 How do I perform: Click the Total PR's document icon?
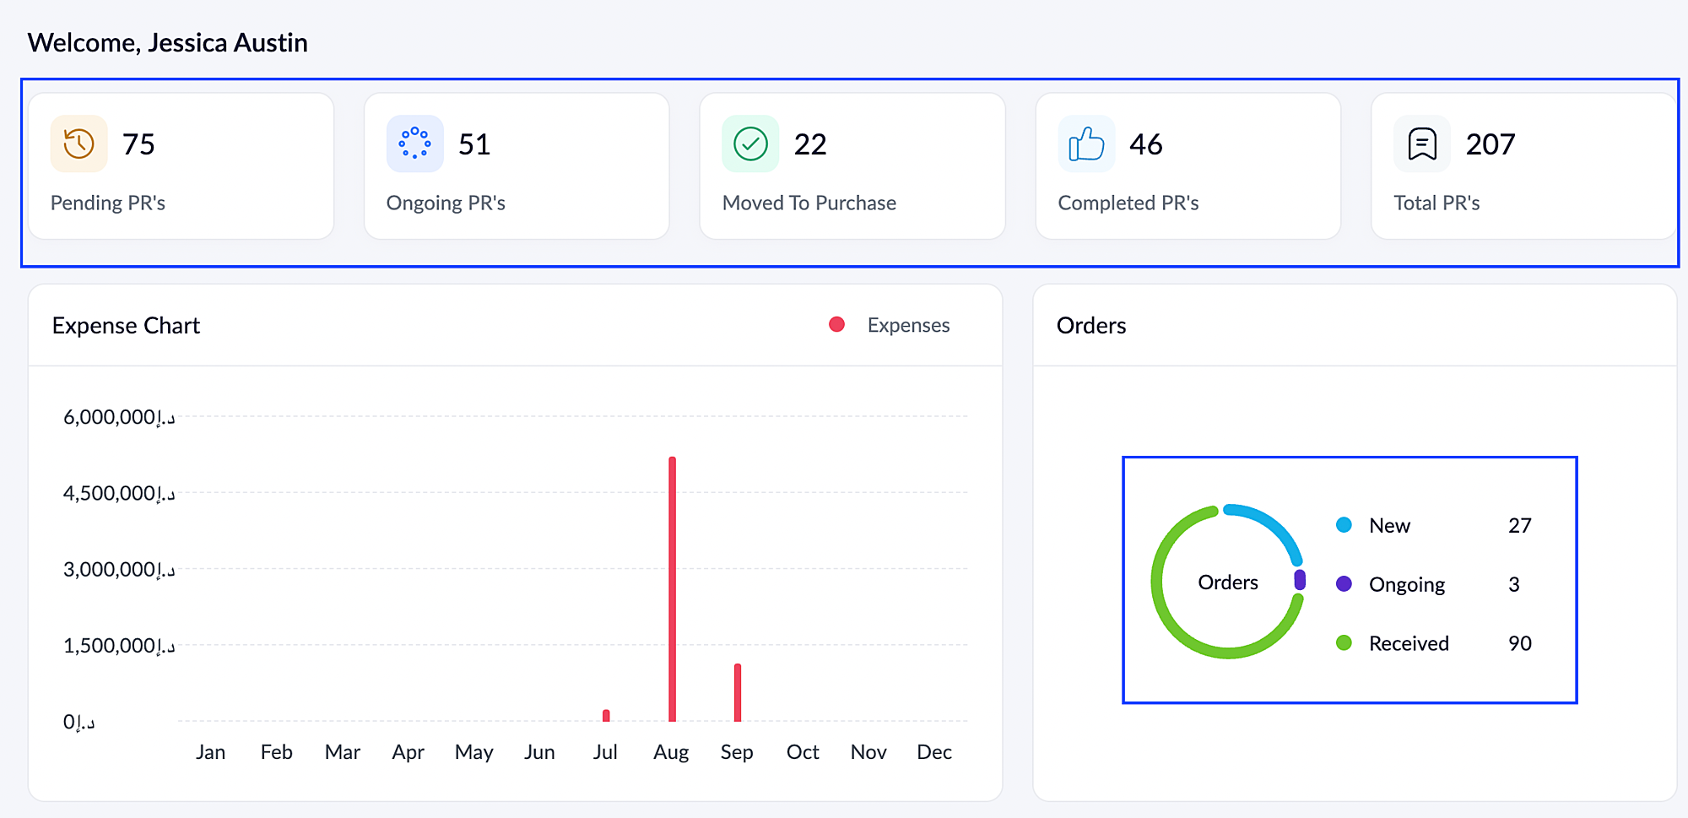(1422, 144)
